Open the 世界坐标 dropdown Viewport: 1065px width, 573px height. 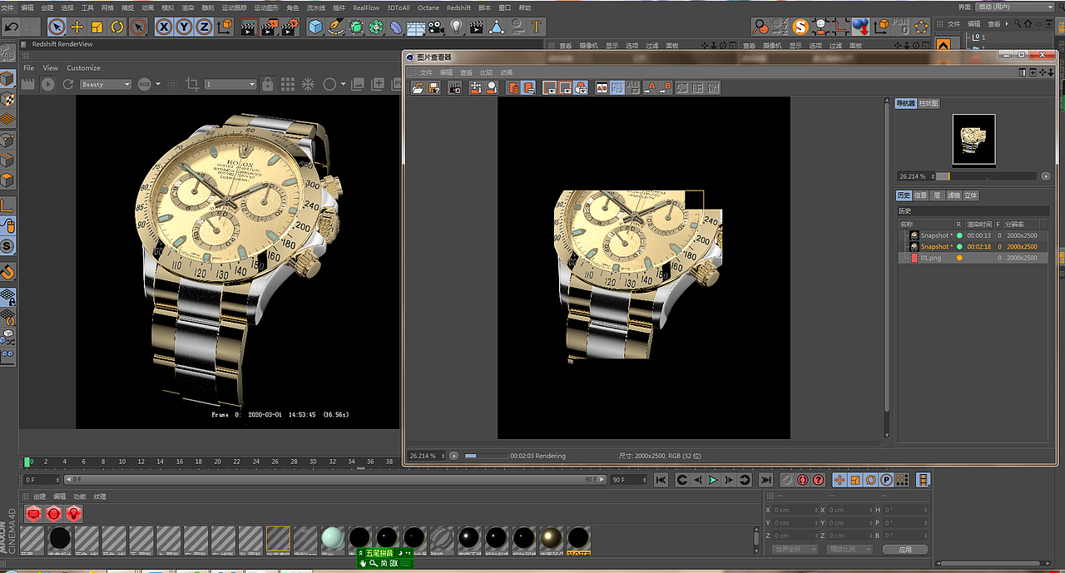(x=794, y=549)
